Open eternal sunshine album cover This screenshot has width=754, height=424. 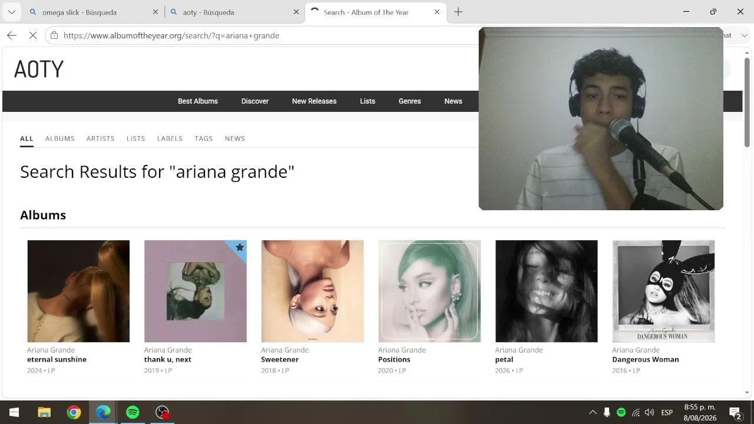pos(78,291)
